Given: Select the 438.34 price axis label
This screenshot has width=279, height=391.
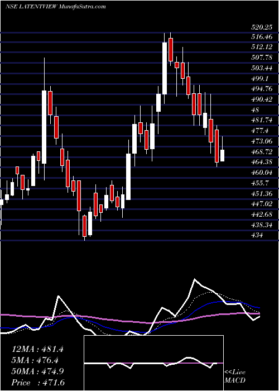Looking at the screenshot, I should [x=262, y=225].
